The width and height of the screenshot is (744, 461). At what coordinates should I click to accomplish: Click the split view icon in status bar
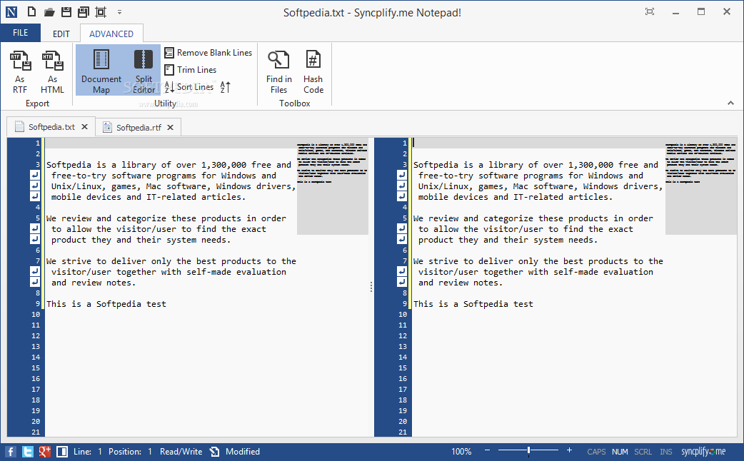point(61,452)
